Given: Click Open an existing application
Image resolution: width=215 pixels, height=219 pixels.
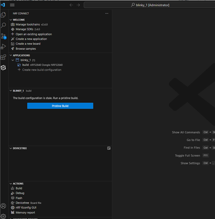Looking at the screenshot, I should point(31,34).
